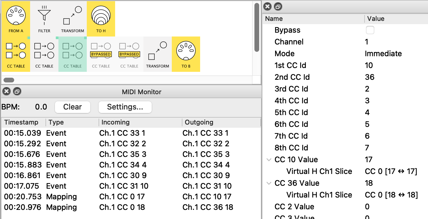Image resolution: width=428 pixels, height=219 pixels.
Task: Select the TO B MIDI output node
Action: pos(186,54)
